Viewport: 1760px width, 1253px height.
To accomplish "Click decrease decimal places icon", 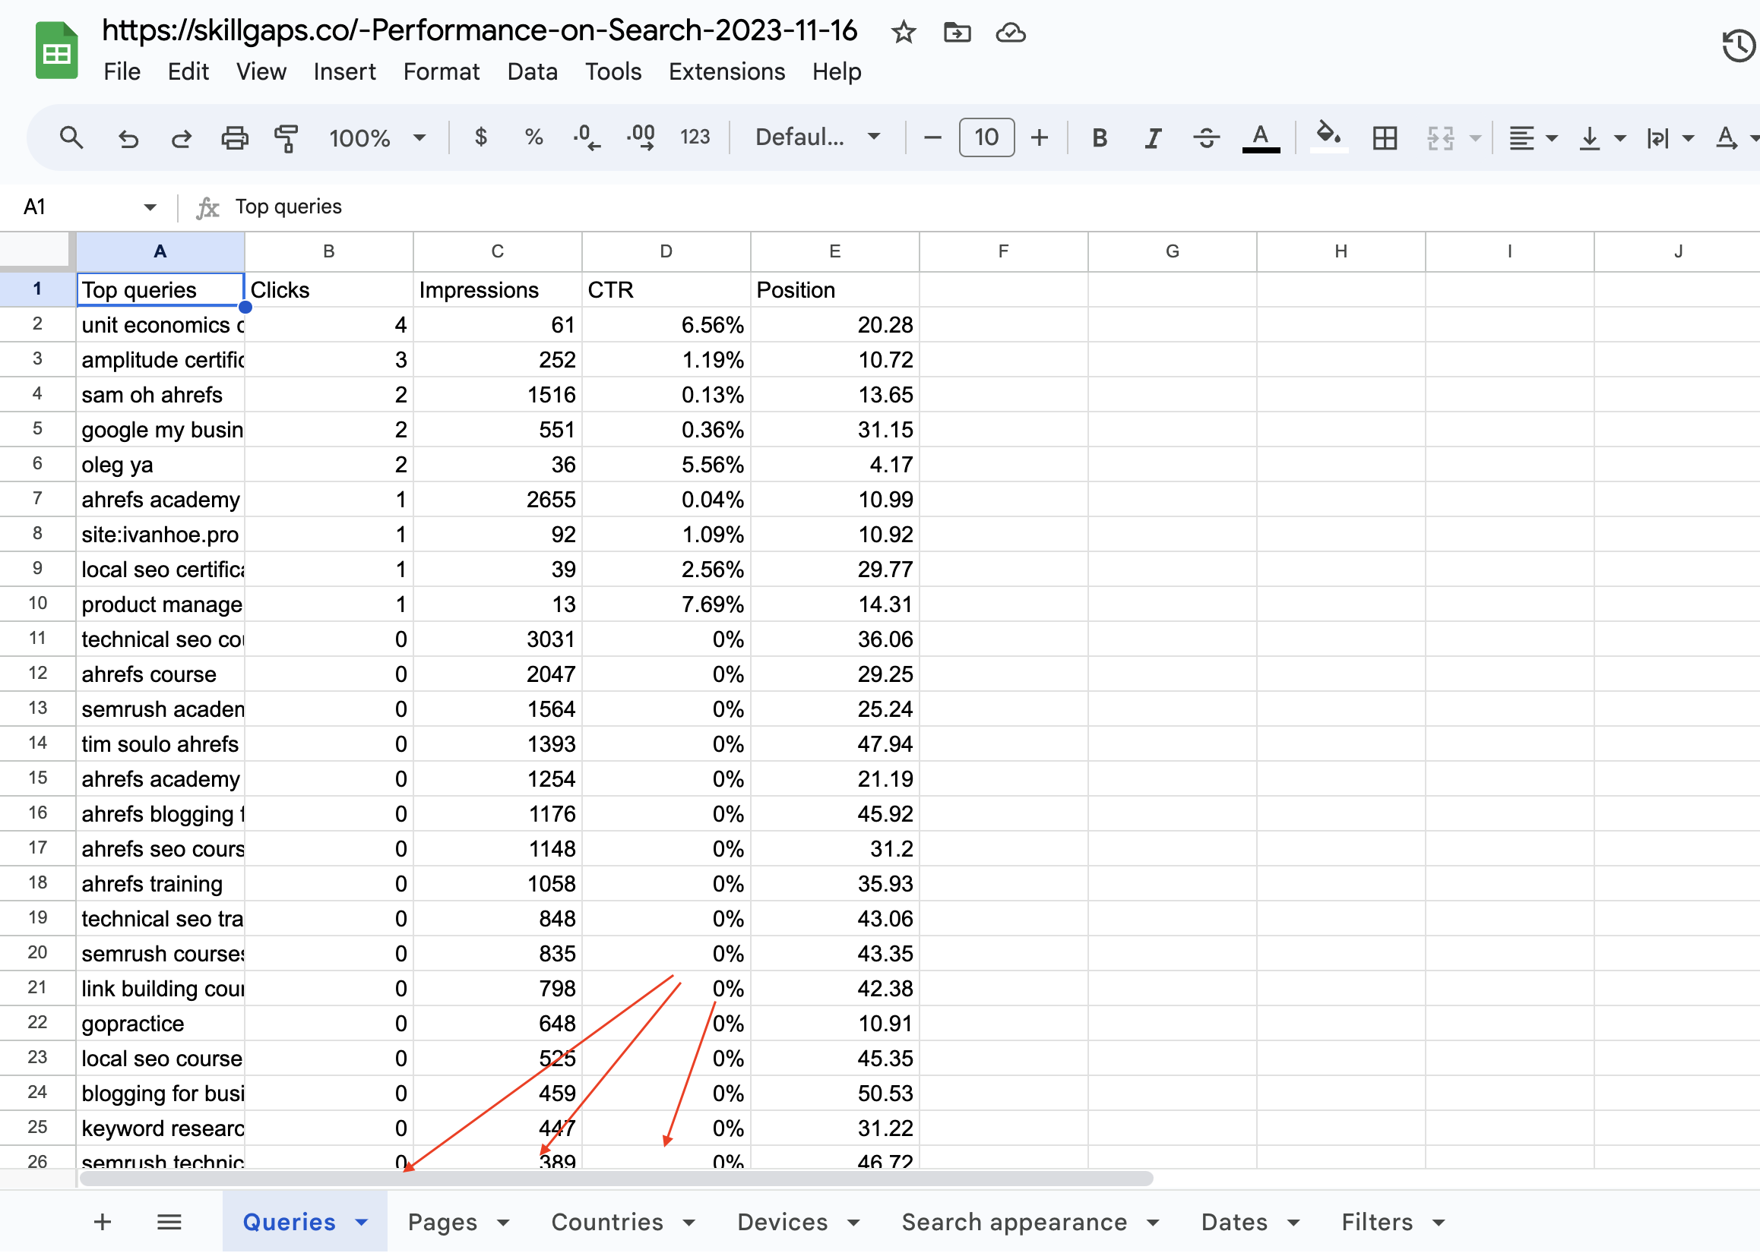I will pos(587,138).
